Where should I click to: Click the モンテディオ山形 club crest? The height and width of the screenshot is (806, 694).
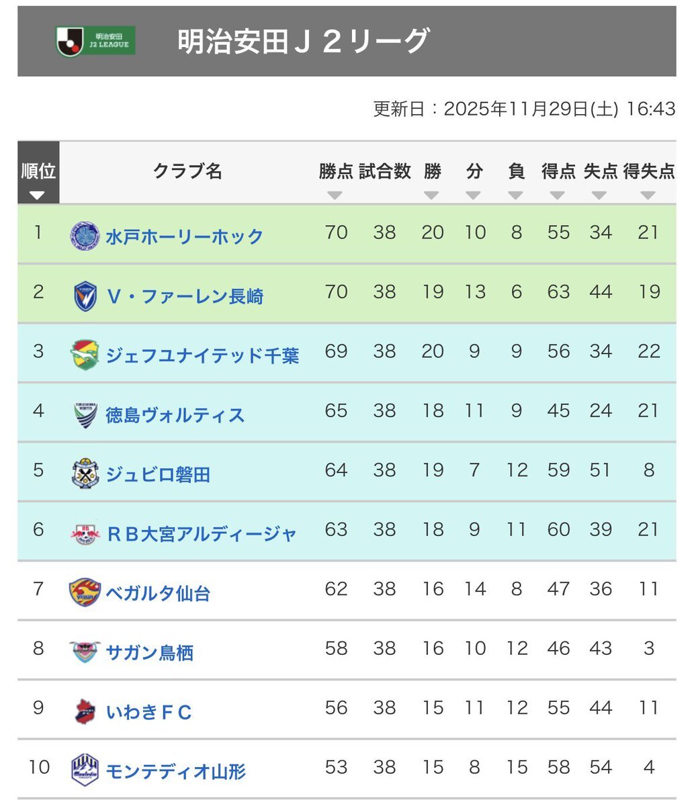(x=85, y=770)
